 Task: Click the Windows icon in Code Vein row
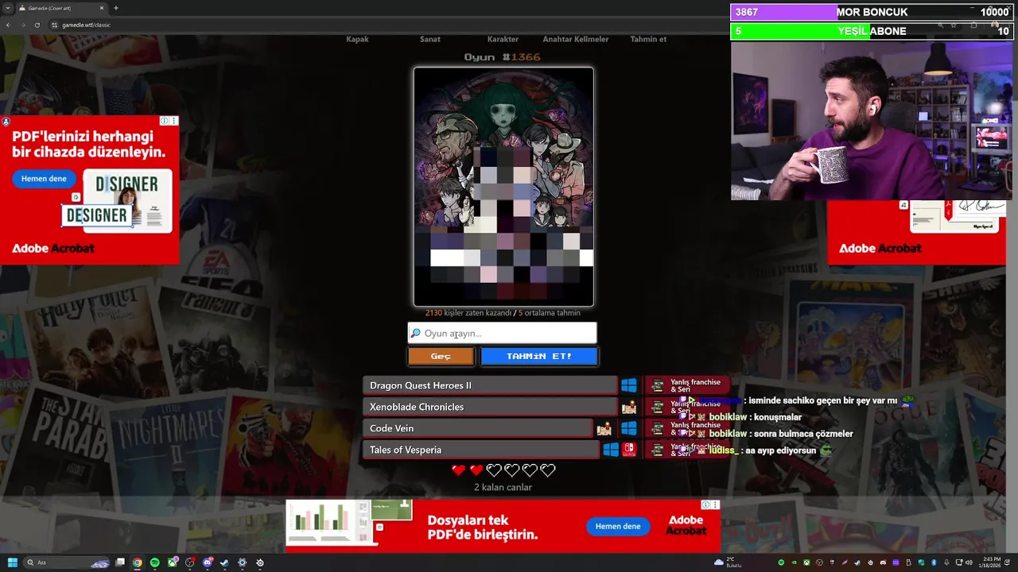tap(629, 428)
